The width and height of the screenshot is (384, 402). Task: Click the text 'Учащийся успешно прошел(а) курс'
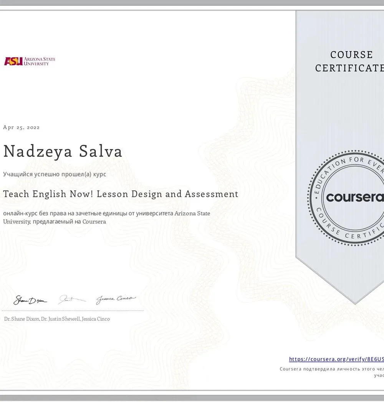pyautogui.click(x=55, y=174)
